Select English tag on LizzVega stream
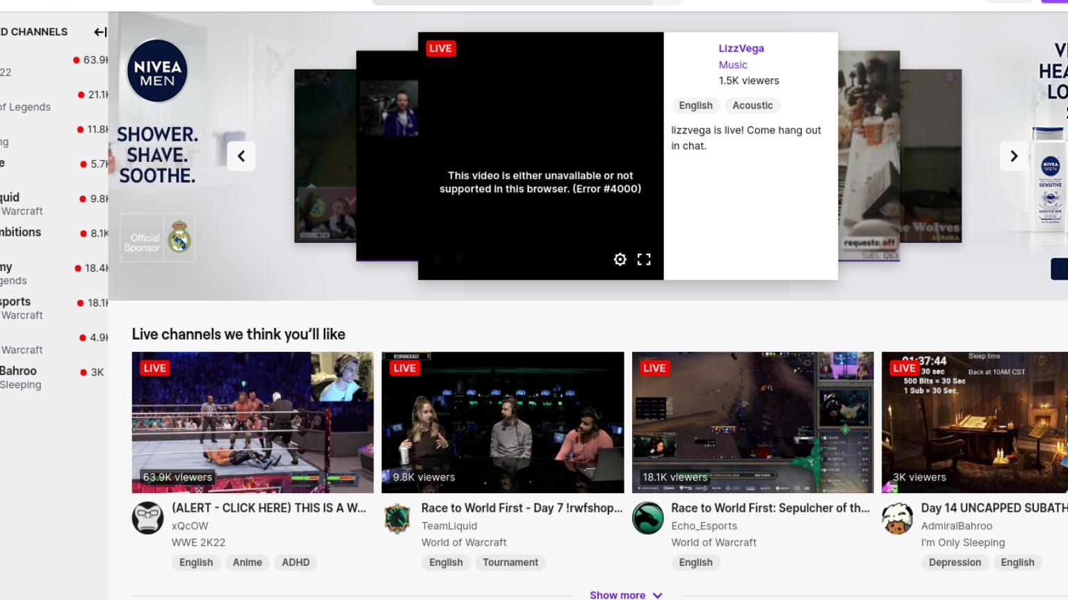 point(696,106)
